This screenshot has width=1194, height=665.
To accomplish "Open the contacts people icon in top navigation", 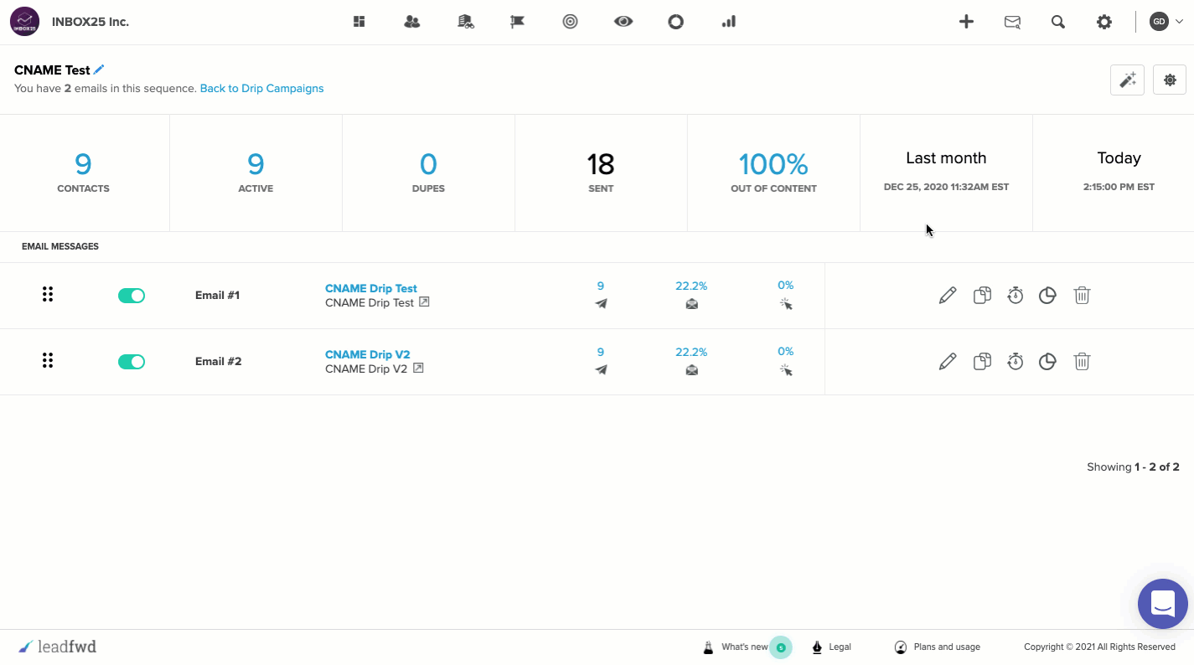I will click(411, 22).
